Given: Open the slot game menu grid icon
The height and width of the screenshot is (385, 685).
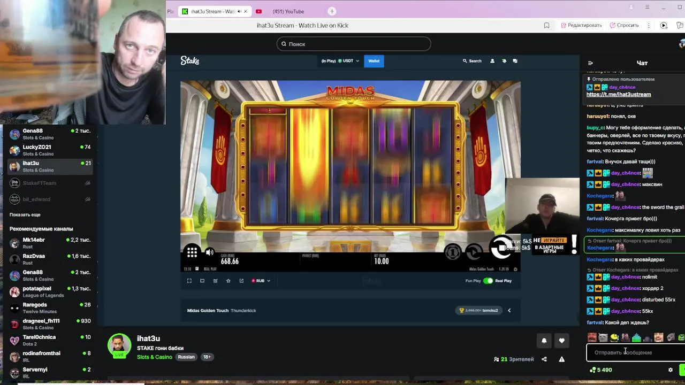Looking at the screenshot, I should pyautogui.click(x=192, y=252).
